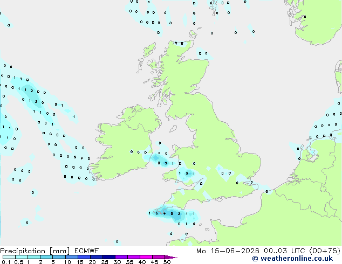The height and width of the screenshot is (264, 342).
Task: Click the 20–25 mm legend swatch
Action: (x=96, y=257)
